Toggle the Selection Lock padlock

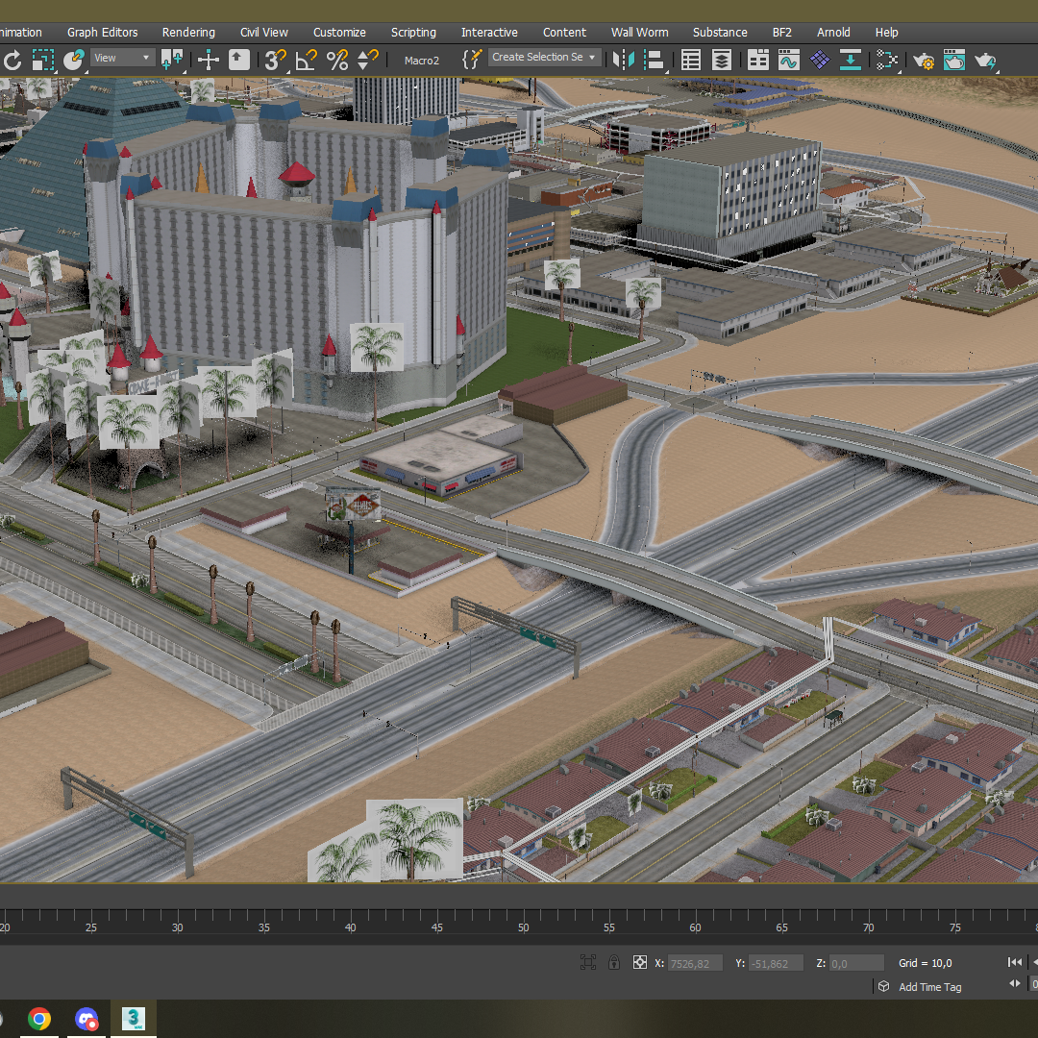click(x=613, y=962)
